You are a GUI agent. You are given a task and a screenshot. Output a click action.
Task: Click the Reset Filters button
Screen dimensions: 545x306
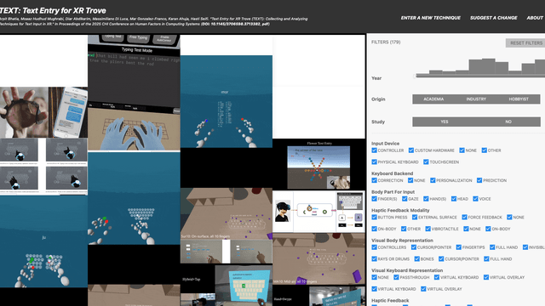(x=525, y=43)
